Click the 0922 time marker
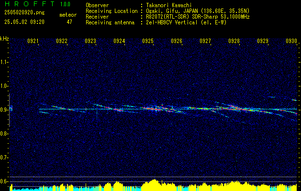The height and width of the screenshot is (191, 301). [x=61, y=41]
